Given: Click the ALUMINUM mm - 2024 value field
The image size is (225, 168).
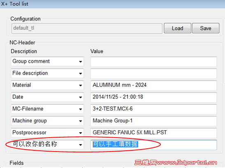Looking at the screenshot, I should coord(153,85).
